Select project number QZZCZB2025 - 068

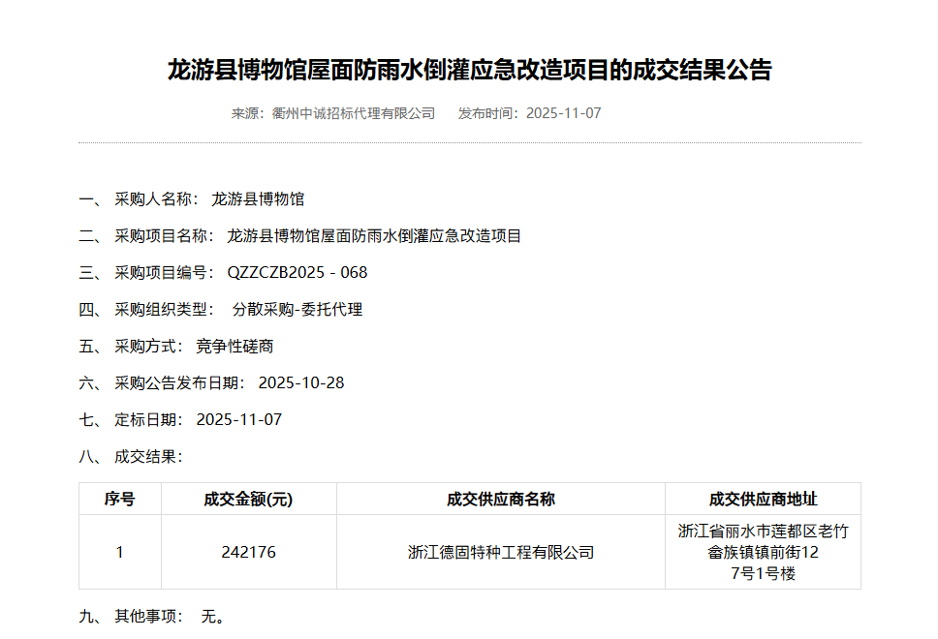[297, 273]
